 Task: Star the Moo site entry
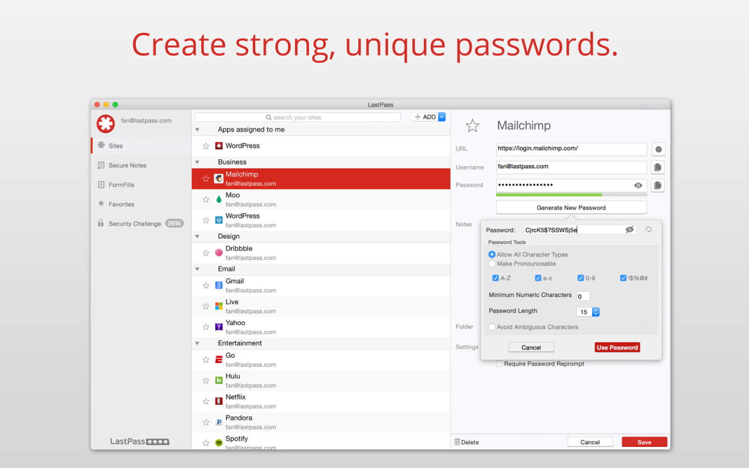tap(206, 199)
